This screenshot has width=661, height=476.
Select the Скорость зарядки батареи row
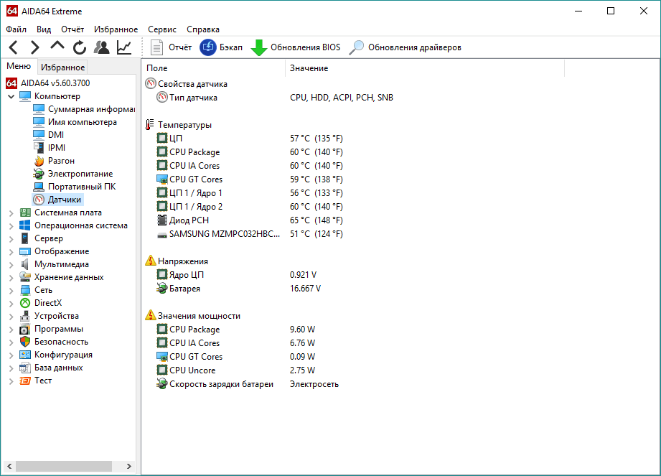(x=248, y=384)
